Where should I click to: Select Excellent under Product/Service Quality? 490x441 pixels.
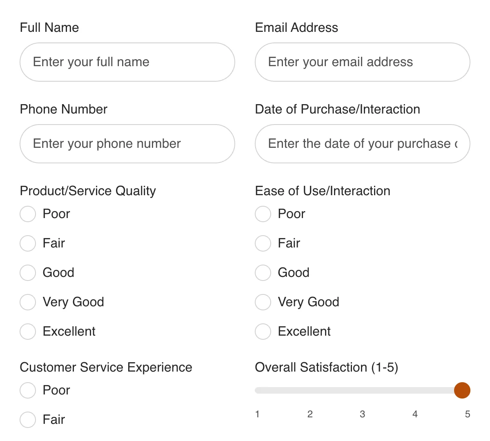click(x=28, y=331)
